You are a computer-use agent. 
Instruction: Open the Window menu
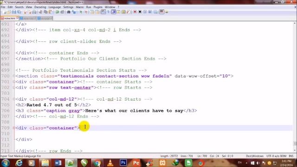pos(110,7)
